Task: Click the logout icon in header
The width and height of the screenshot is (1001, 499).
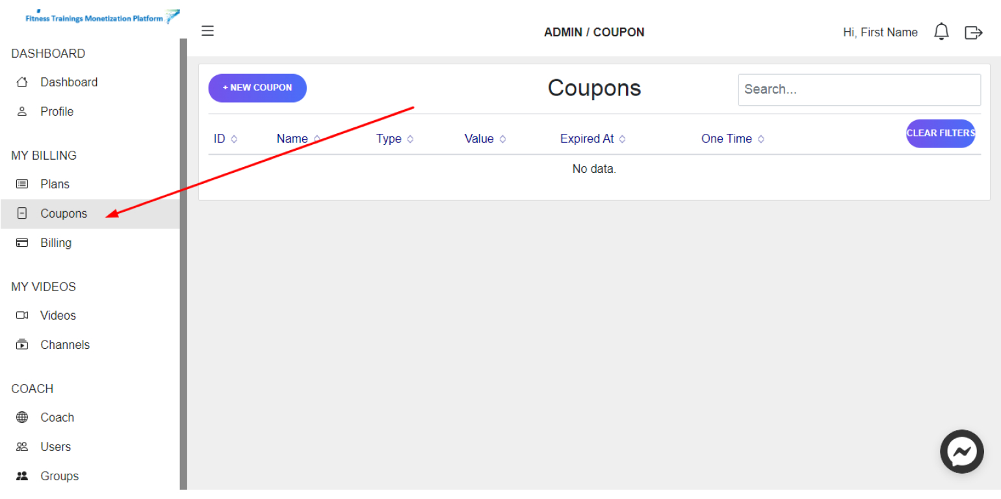Action: click(x=973, y=32)
